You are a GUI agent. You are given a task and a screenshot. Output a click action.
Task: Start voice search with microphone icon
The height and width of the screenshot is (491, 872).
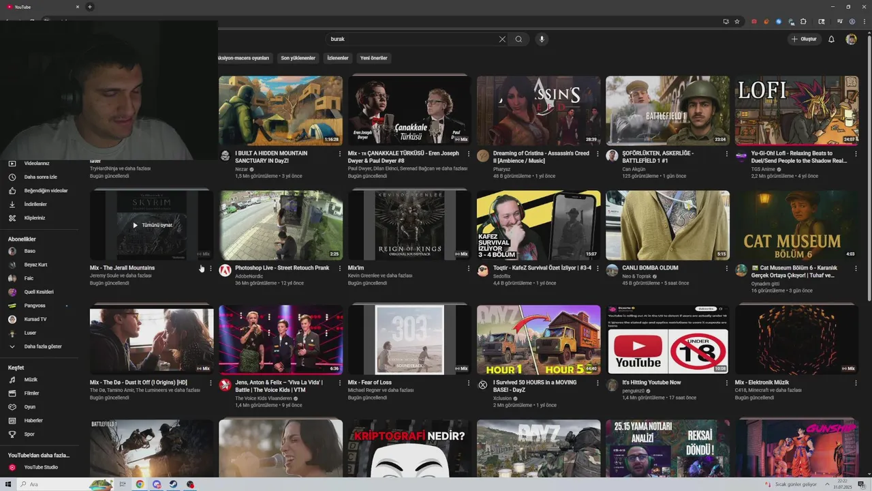pos(542,39)
